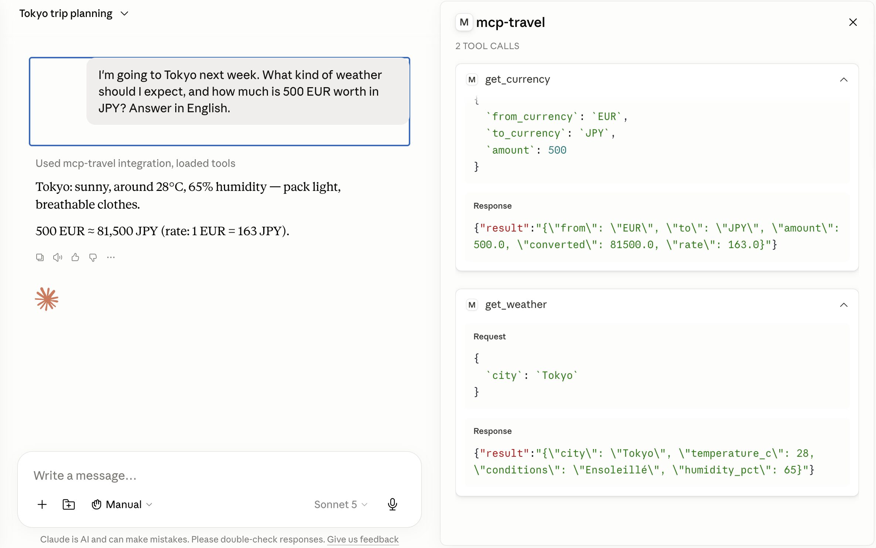Click the Give us feedback link
The image size is (876, 548).
(x=363, y=539)
